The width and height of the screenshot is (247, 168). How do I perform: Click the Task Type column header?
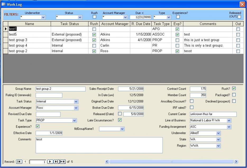click(x=162, y=24)
